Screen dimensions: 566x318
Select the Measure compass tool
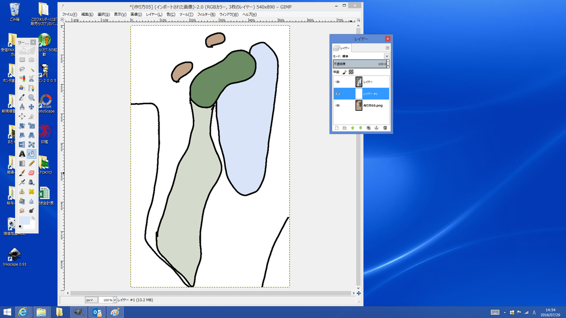click(22, 107)
